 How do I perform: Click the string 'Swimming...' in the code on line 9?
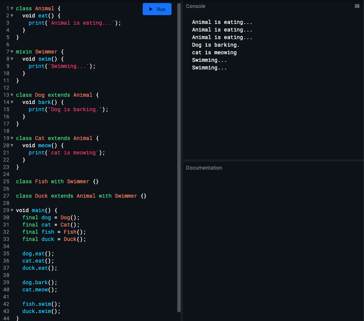coord(68,66)
